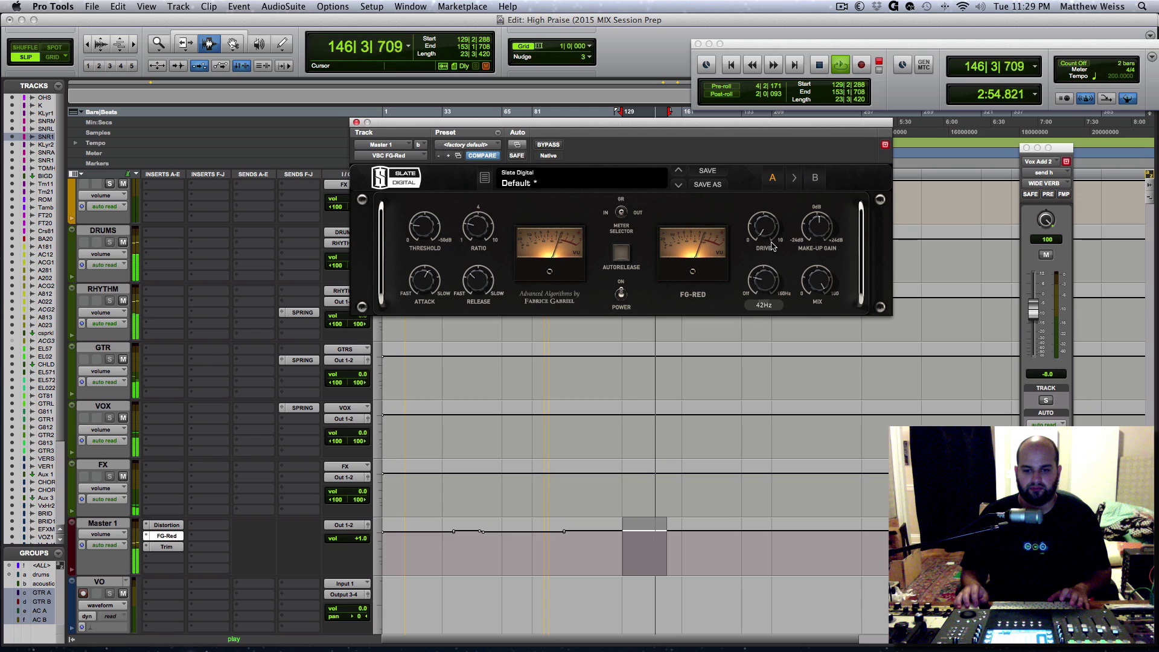Click the Wi-Fi icon in menu bar

coord(962,7)
